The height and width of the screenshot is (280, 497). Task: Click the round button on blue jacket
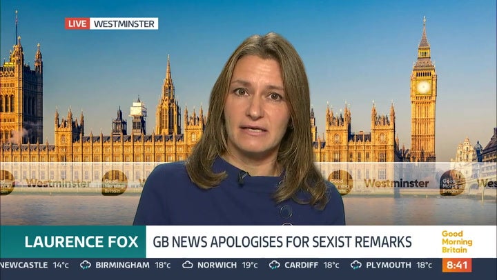286,212
